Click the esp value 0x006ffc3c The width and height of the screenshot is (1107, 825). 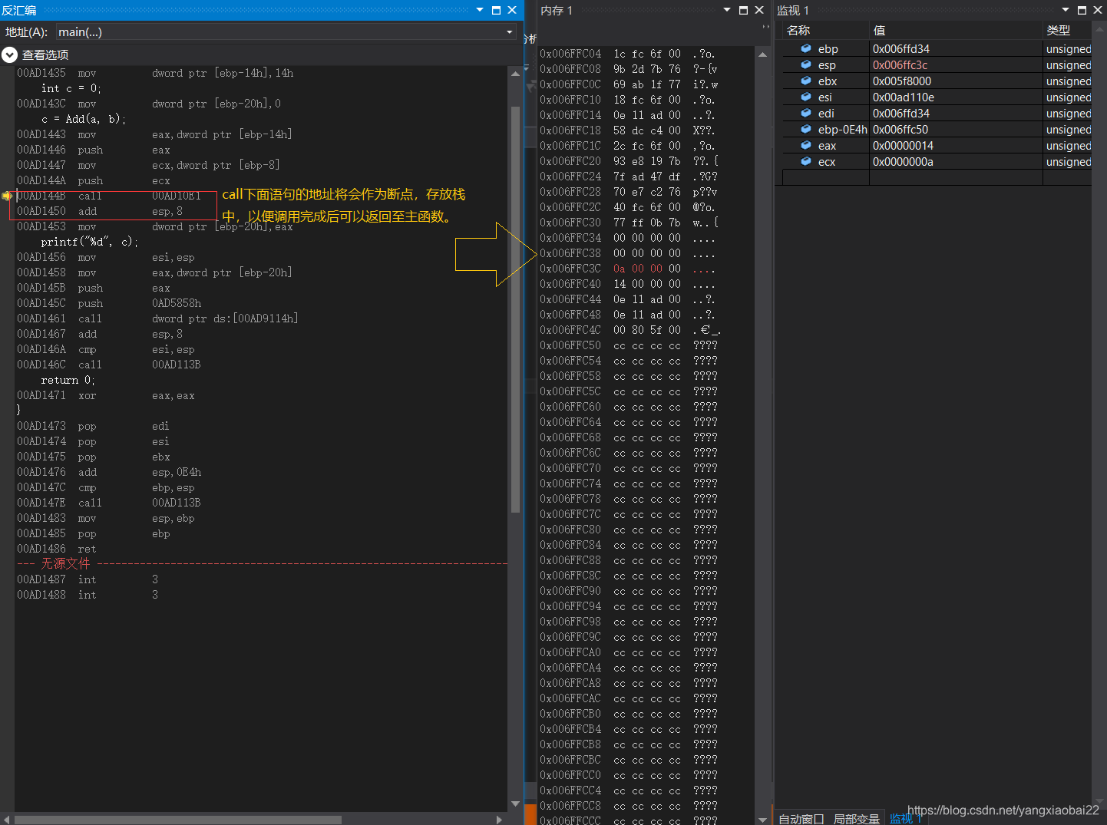point(900,65)
